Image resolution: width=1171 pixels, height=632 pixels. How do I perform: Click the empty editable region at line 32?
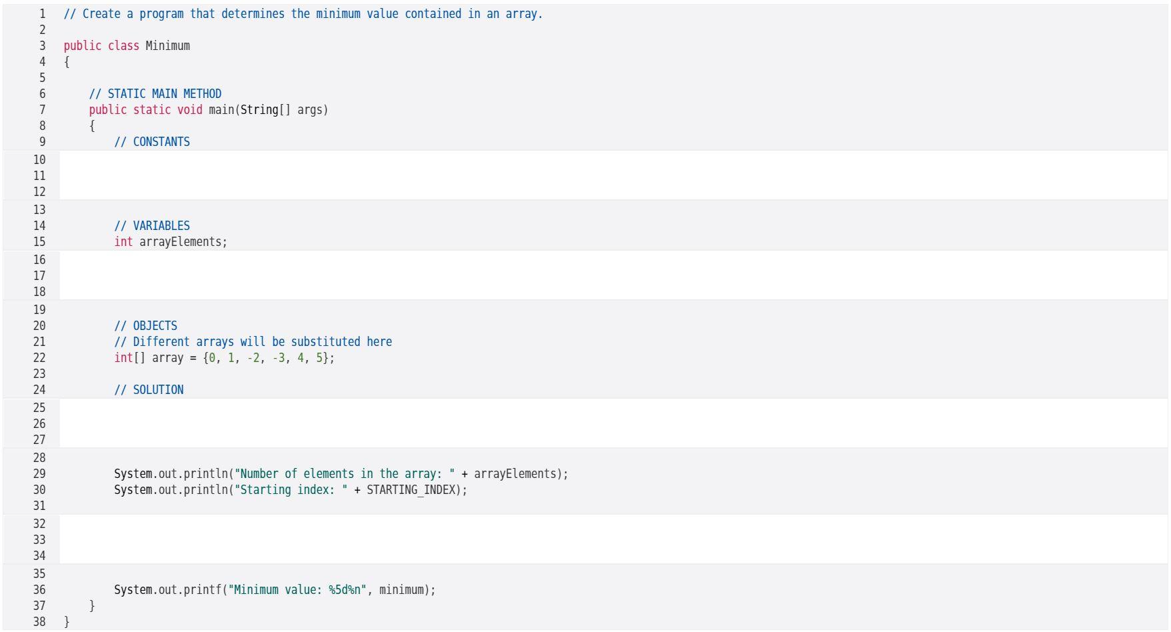(x=267, y=524)
